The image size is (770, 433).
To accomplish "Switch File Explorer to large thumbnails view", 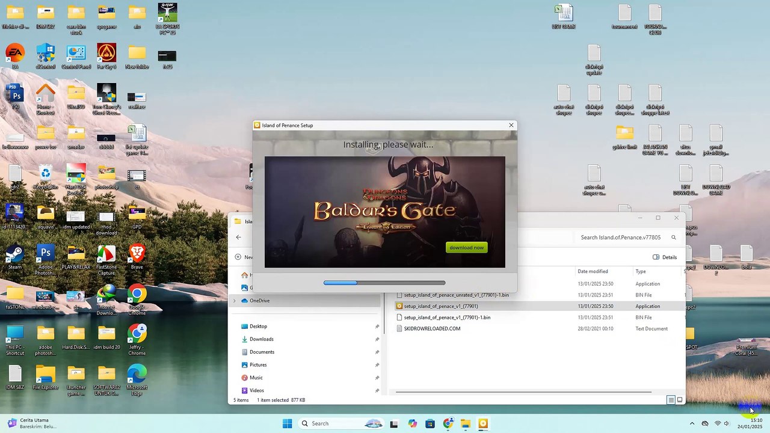I will coord(680,400).
